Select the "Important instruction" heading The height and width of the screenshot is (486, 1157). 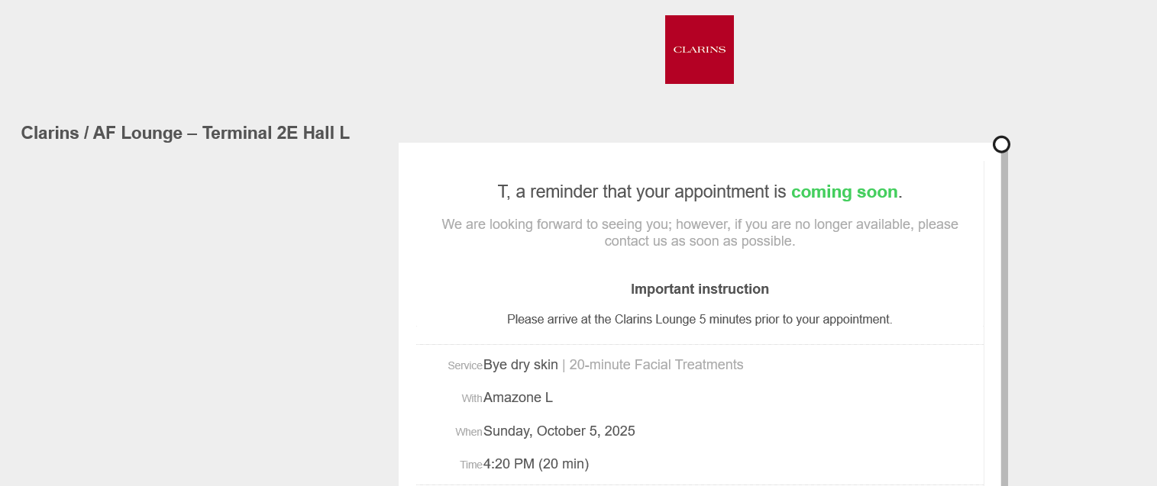coord(700,289)
